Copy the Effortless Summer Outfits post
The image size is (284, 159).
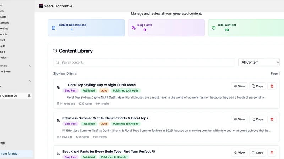[257, 119]
